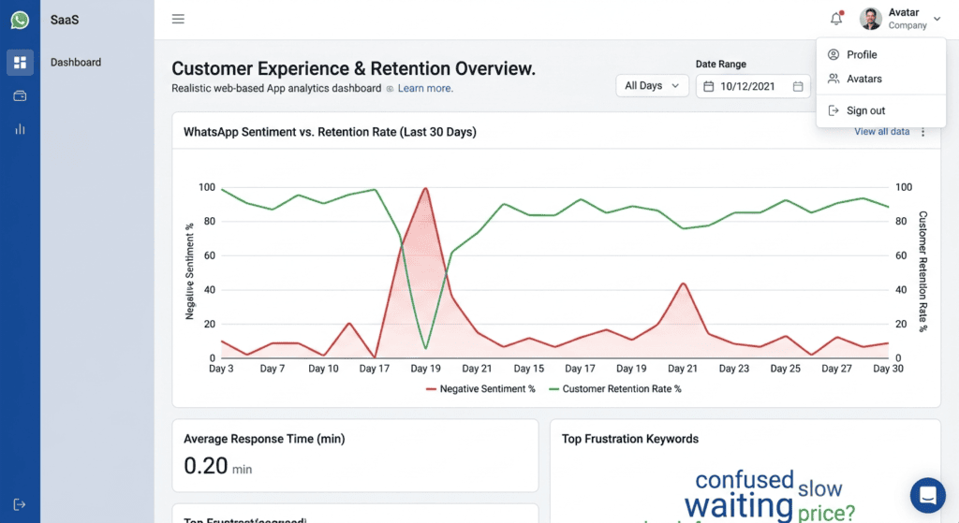
Task: Follow the Learn more link
Action: tap(425, 89)
